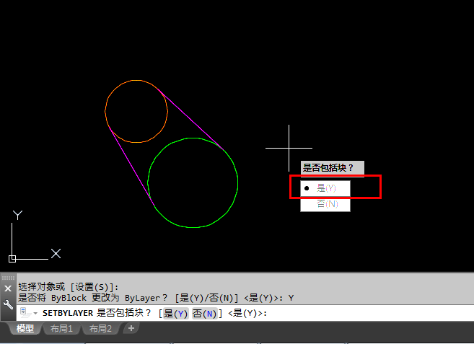The image size is (474, 344).
Task: Open recent commands dropdown arrow
Action: tap(35, 314)
